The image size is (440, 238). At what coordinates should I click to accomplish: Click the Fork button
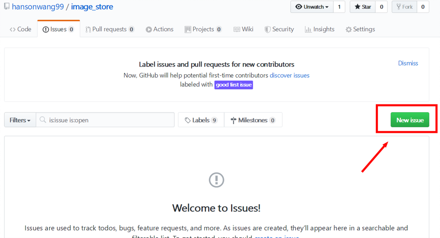(404, 7)
